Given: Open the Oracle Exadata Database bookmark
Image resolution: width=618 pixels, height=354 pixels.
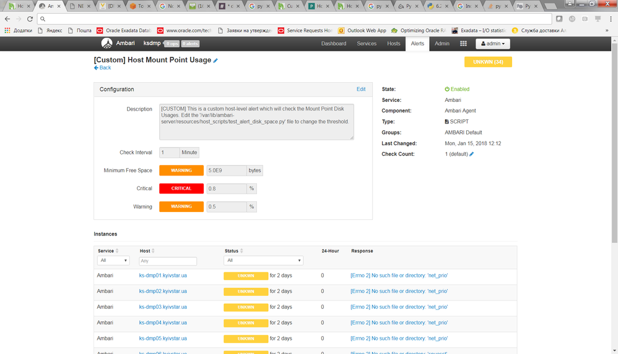Looking at the screenshot, I should click(124, 30).
